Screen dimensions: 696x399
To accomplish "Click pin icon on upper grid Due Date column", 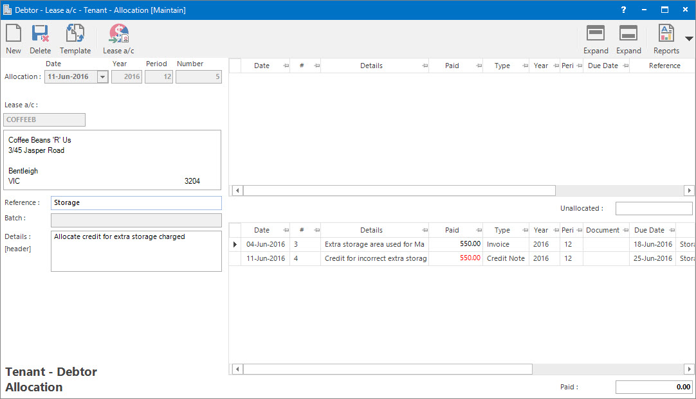I will (625, 66).
